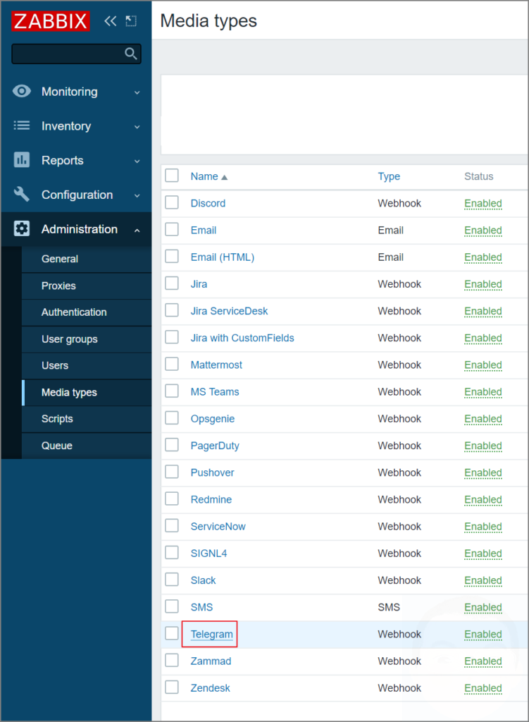Click the fullscreen expand icon beside the arrows
This screenshot has height=722, width=529.
131,21
